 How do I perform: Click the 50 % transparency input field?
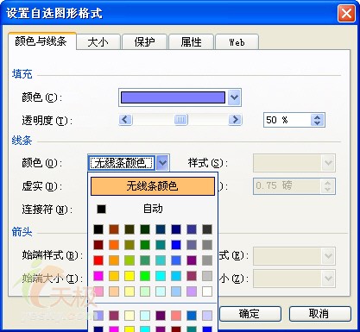tap(287, 120)
